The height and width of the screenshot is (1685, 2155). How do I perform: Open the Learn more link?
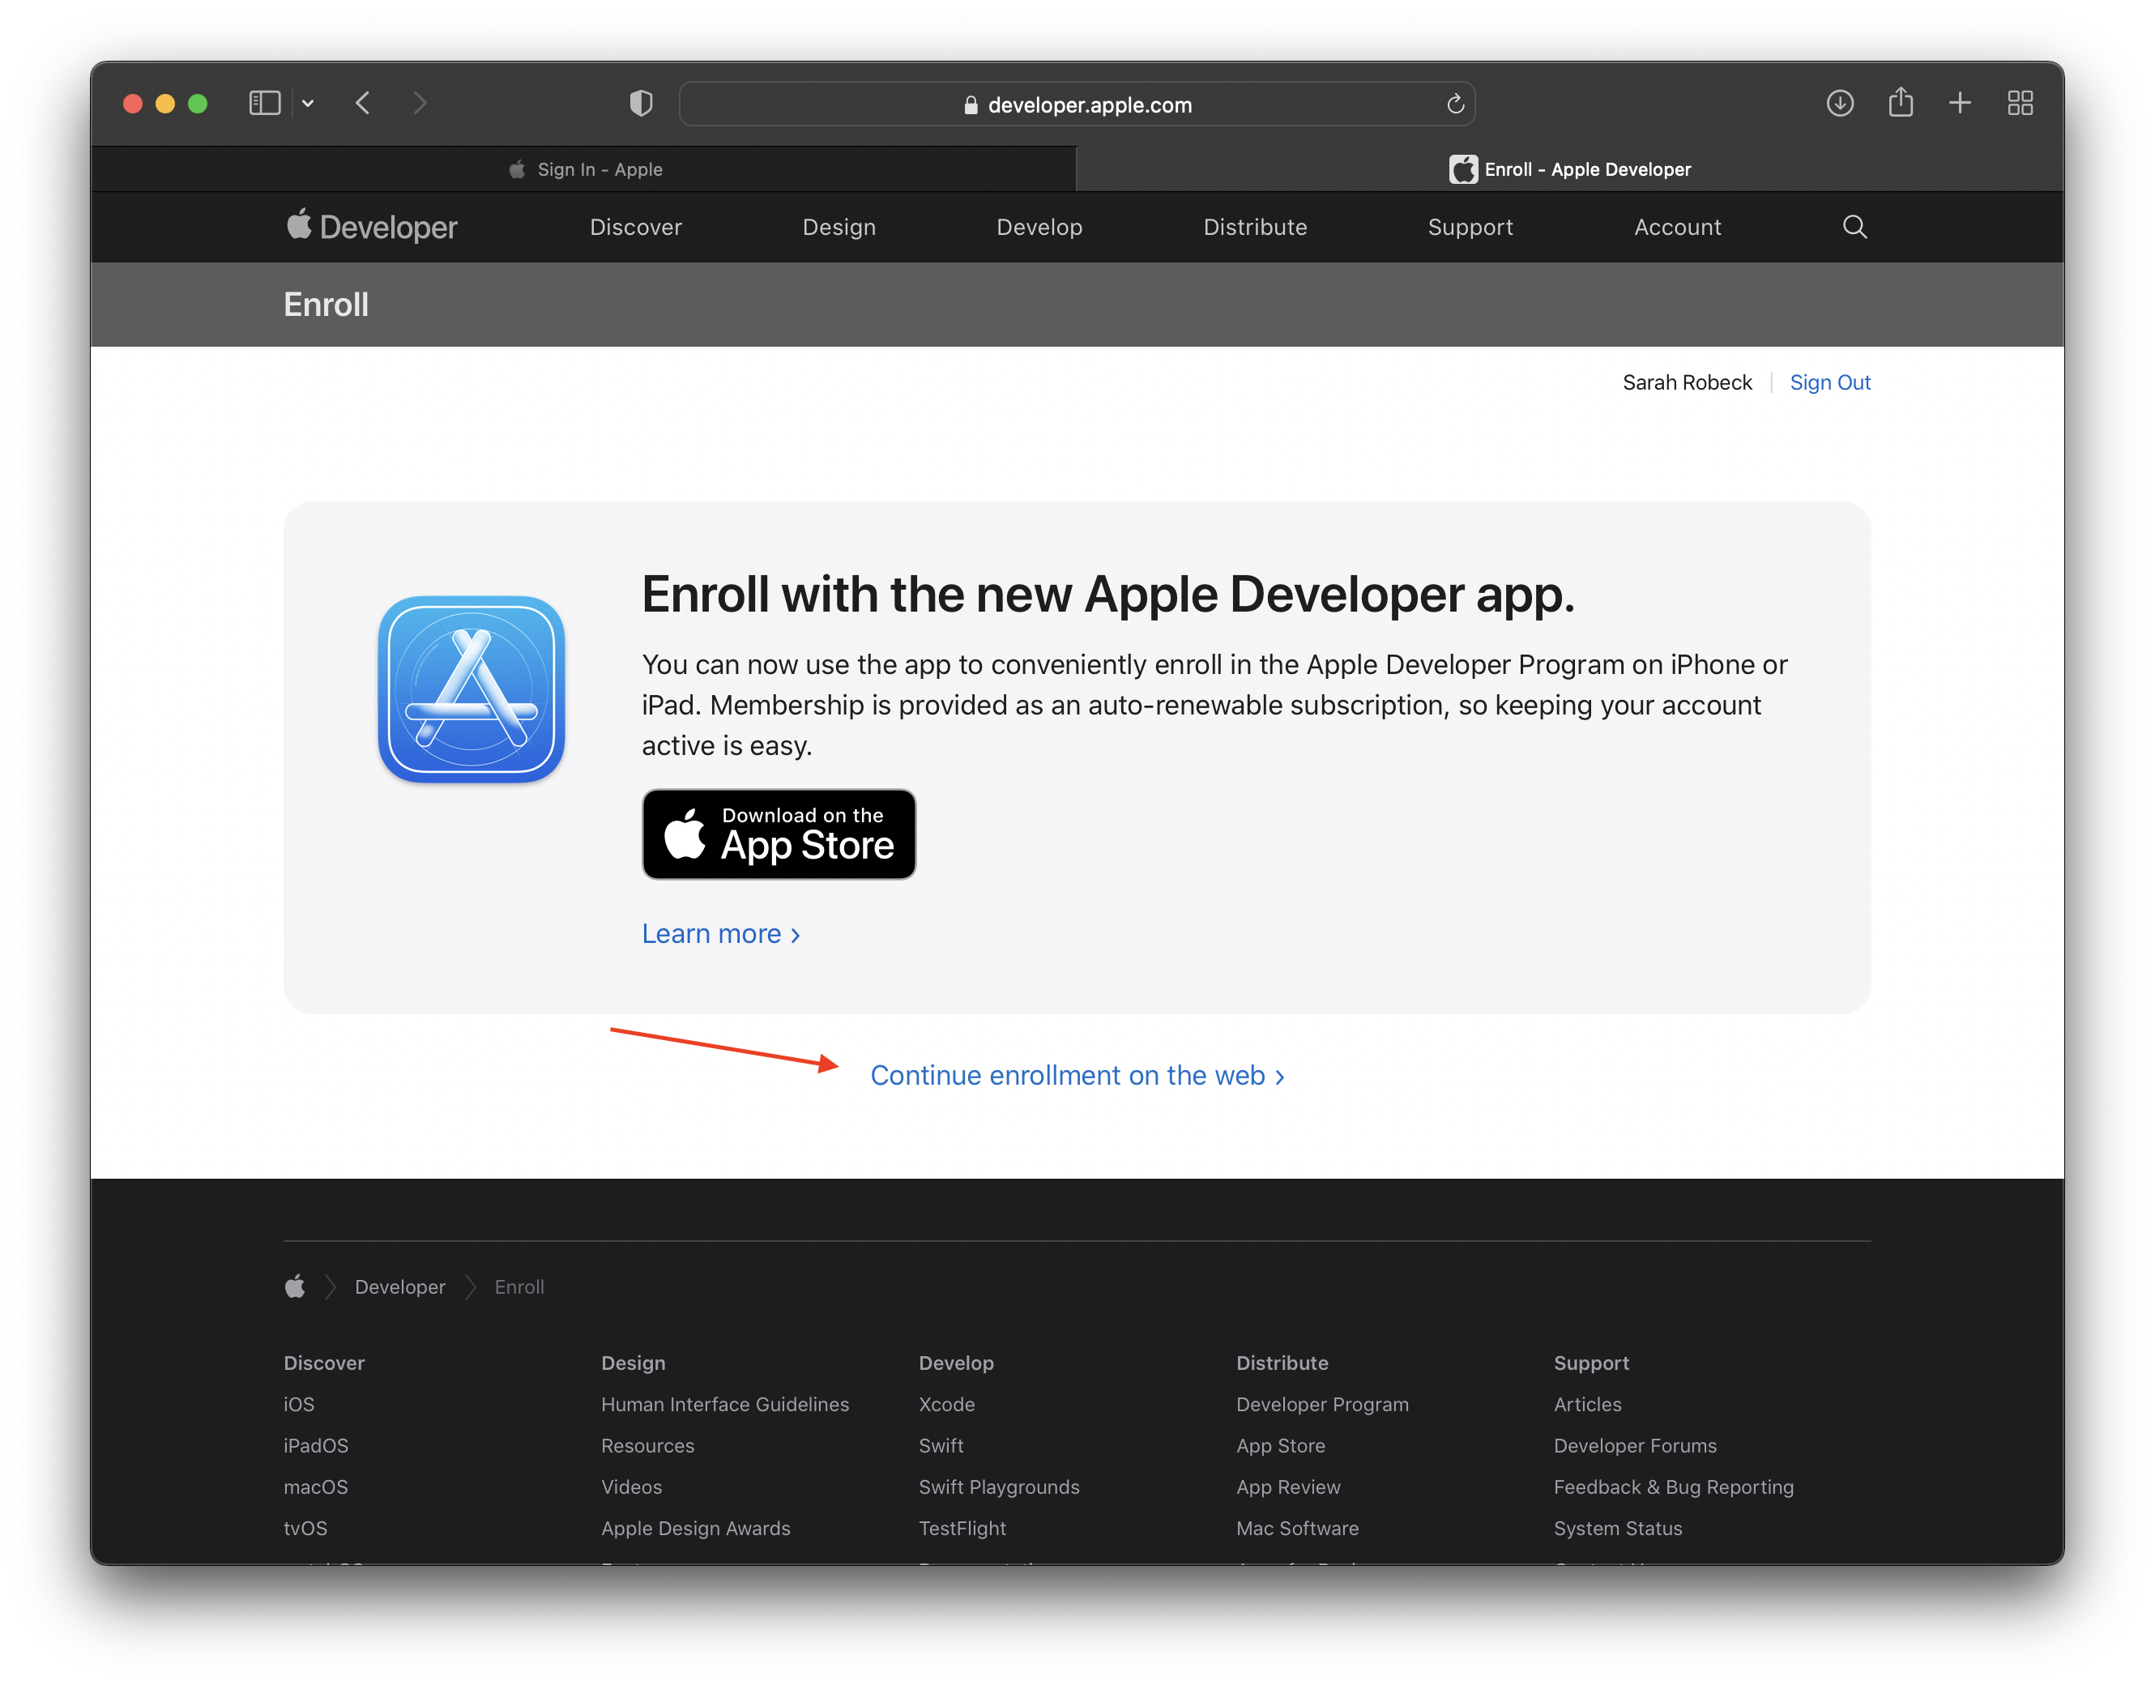(x=721, y=934)
